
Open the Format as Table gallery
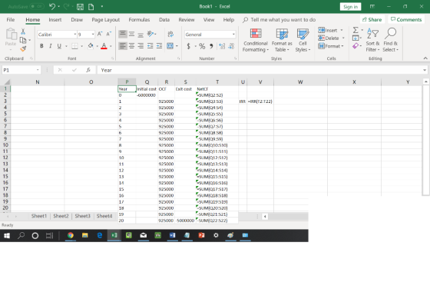click(x=282, y=40)
